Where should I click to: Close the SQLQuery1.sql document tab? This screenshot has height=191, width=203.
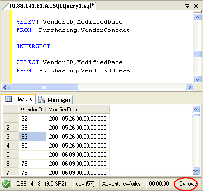point(196,6)
